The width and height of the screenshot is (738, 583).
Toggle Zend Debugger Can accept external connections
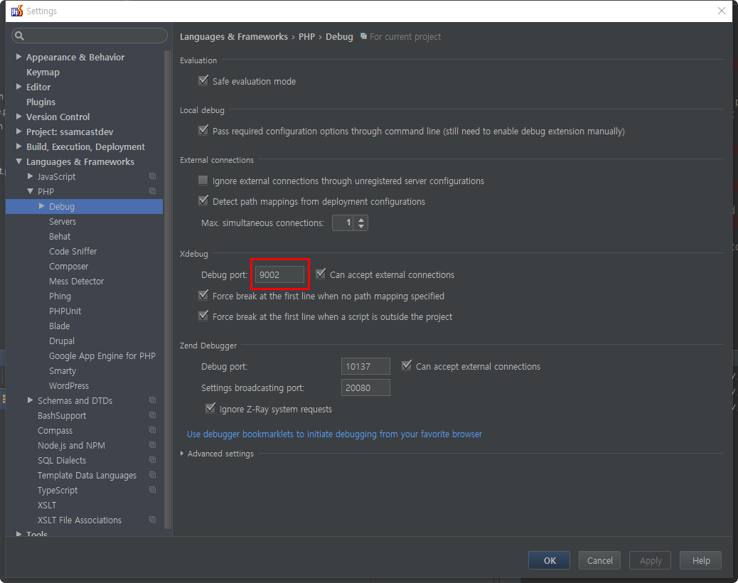pyautogui.click(x=407, y=365)
